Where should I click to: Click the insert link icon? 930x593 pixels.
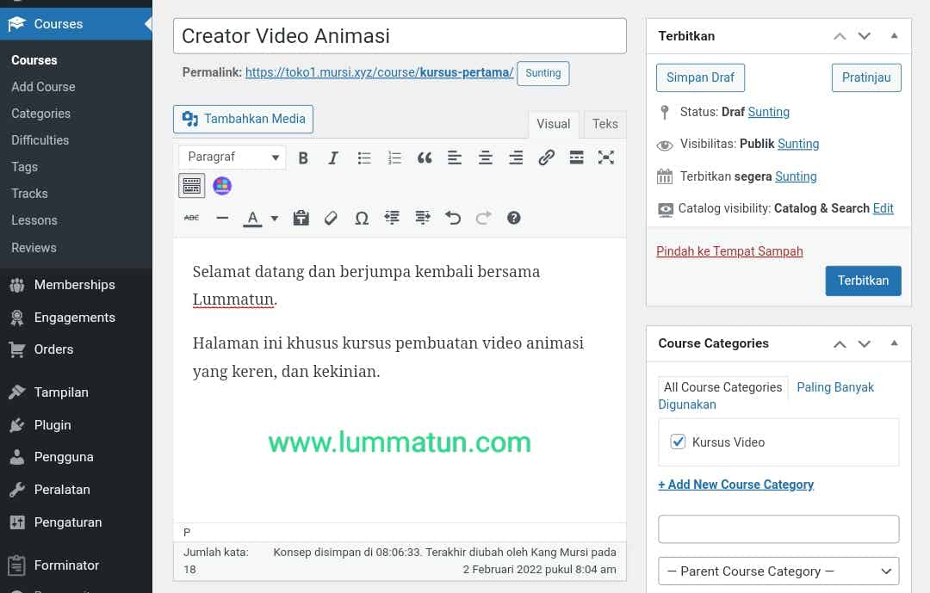point(546,158)
